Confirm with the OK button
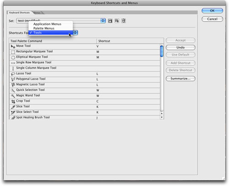The height and width of the screenshot is (186, 229). (x=212, y=11)
